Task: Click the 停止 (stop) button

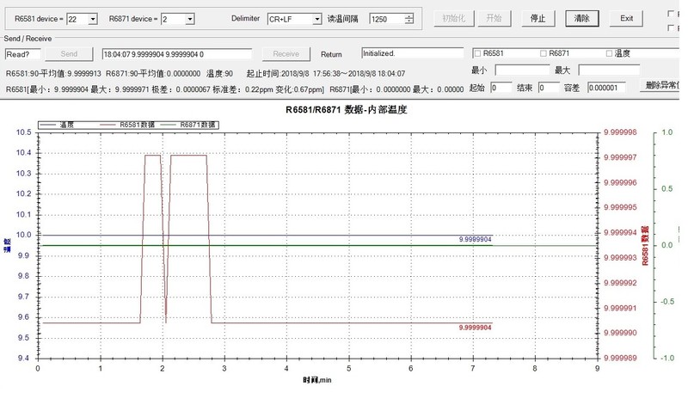Action: coord(537,18)
